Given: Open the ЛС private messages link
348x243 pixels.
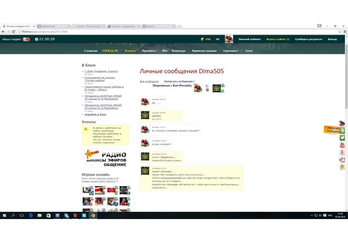Looking at the screenshot, I should pyautogui.click(x=218, y=39).
